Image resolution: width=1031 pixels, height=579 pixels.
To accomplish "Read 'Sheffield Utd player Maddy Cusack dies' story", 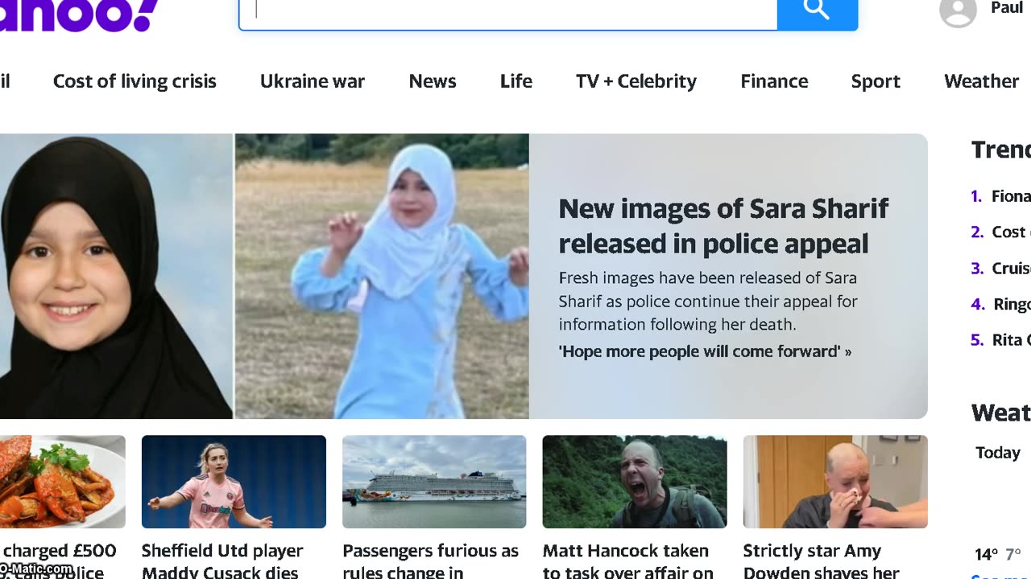I will (222, 561).
